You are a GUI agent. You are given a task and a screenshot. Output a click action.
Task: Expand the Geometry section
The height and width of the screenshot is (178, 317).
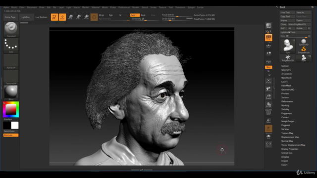(286, 70)
